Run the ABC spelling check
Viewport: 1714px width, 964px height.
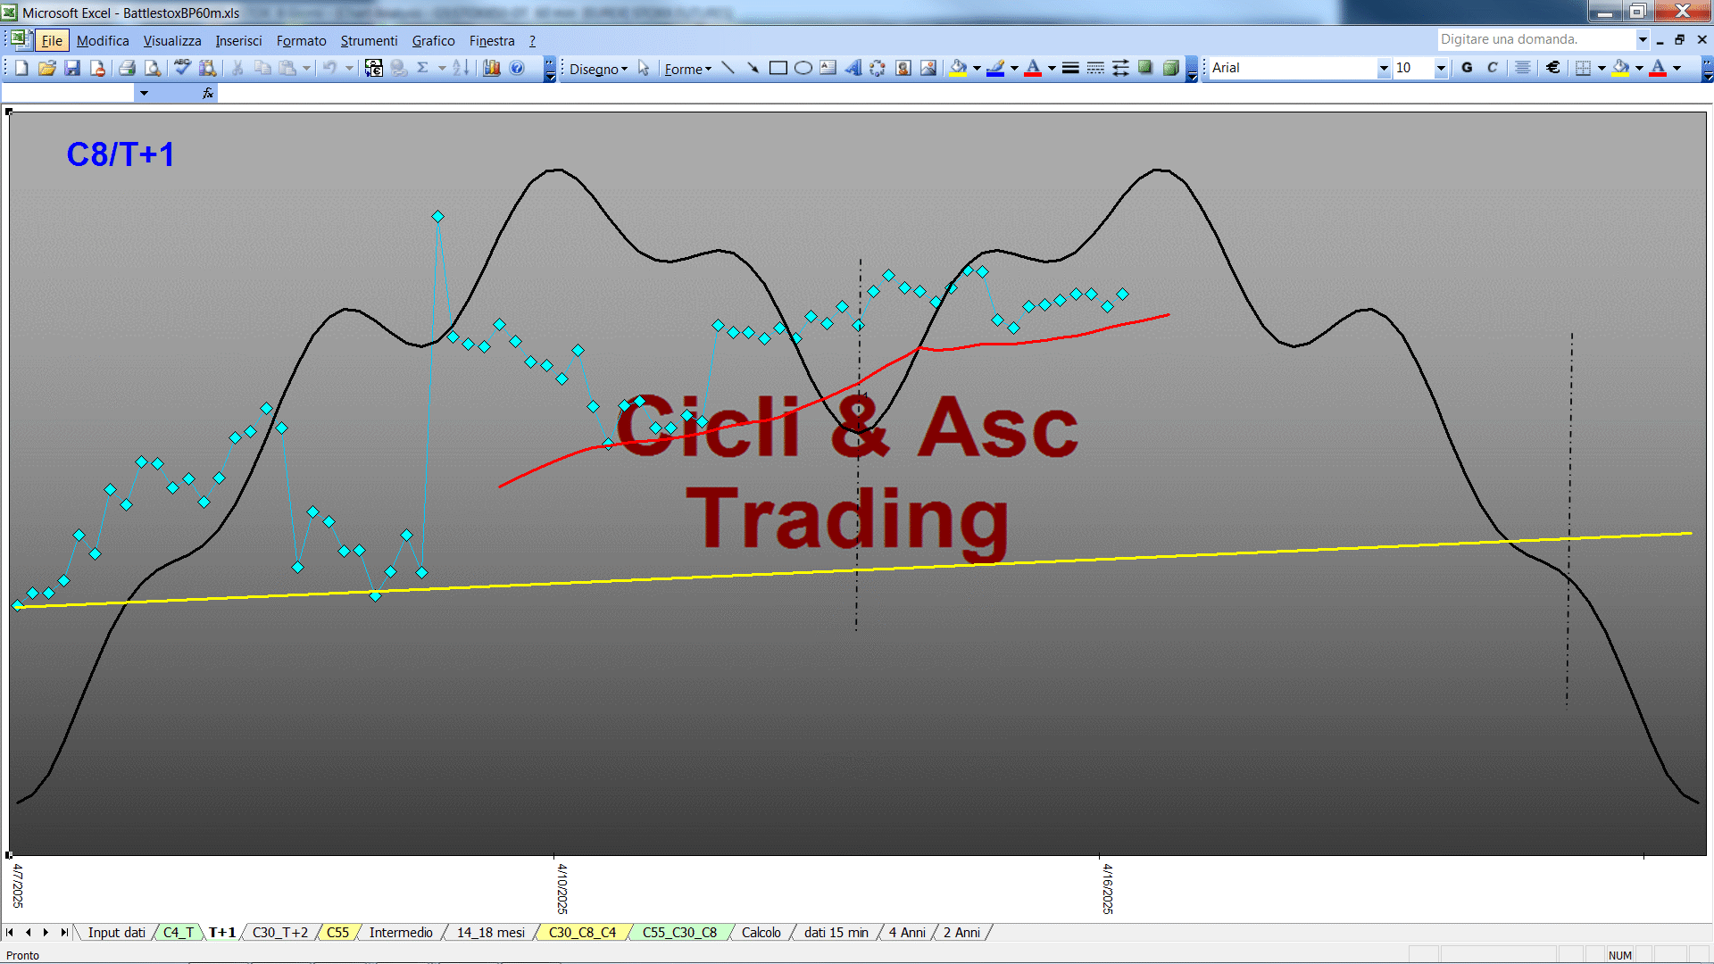coord(182,68)
